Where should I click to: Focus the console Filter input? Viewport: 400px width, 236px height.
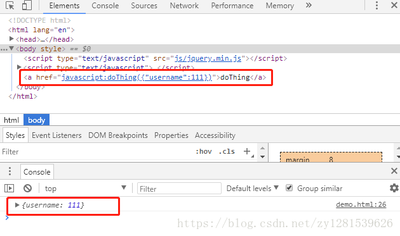click(179, 189)
